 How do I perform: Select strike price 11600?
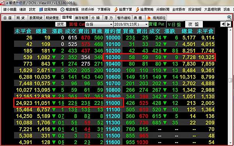click(113, 142)
